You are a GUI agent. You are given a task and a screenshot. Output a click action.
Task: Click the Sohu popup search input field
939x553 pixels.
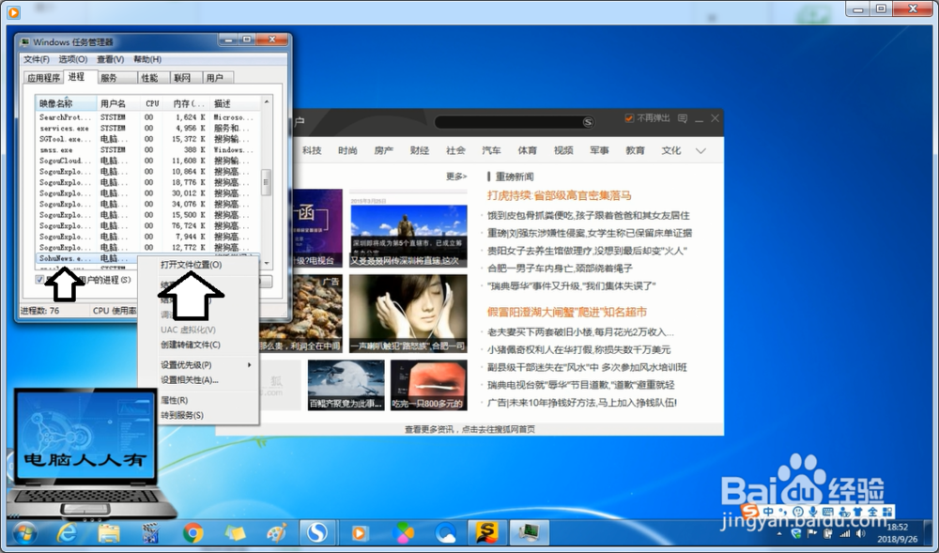[x=509, y=122]
